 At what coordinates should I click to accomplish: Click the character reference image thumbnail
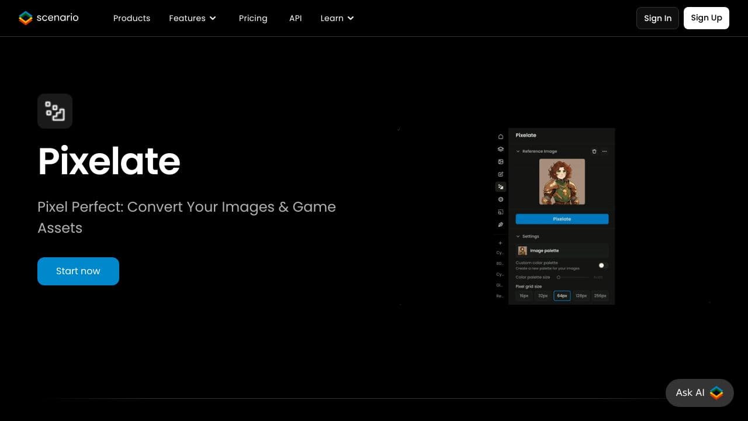tap(562, 182)
